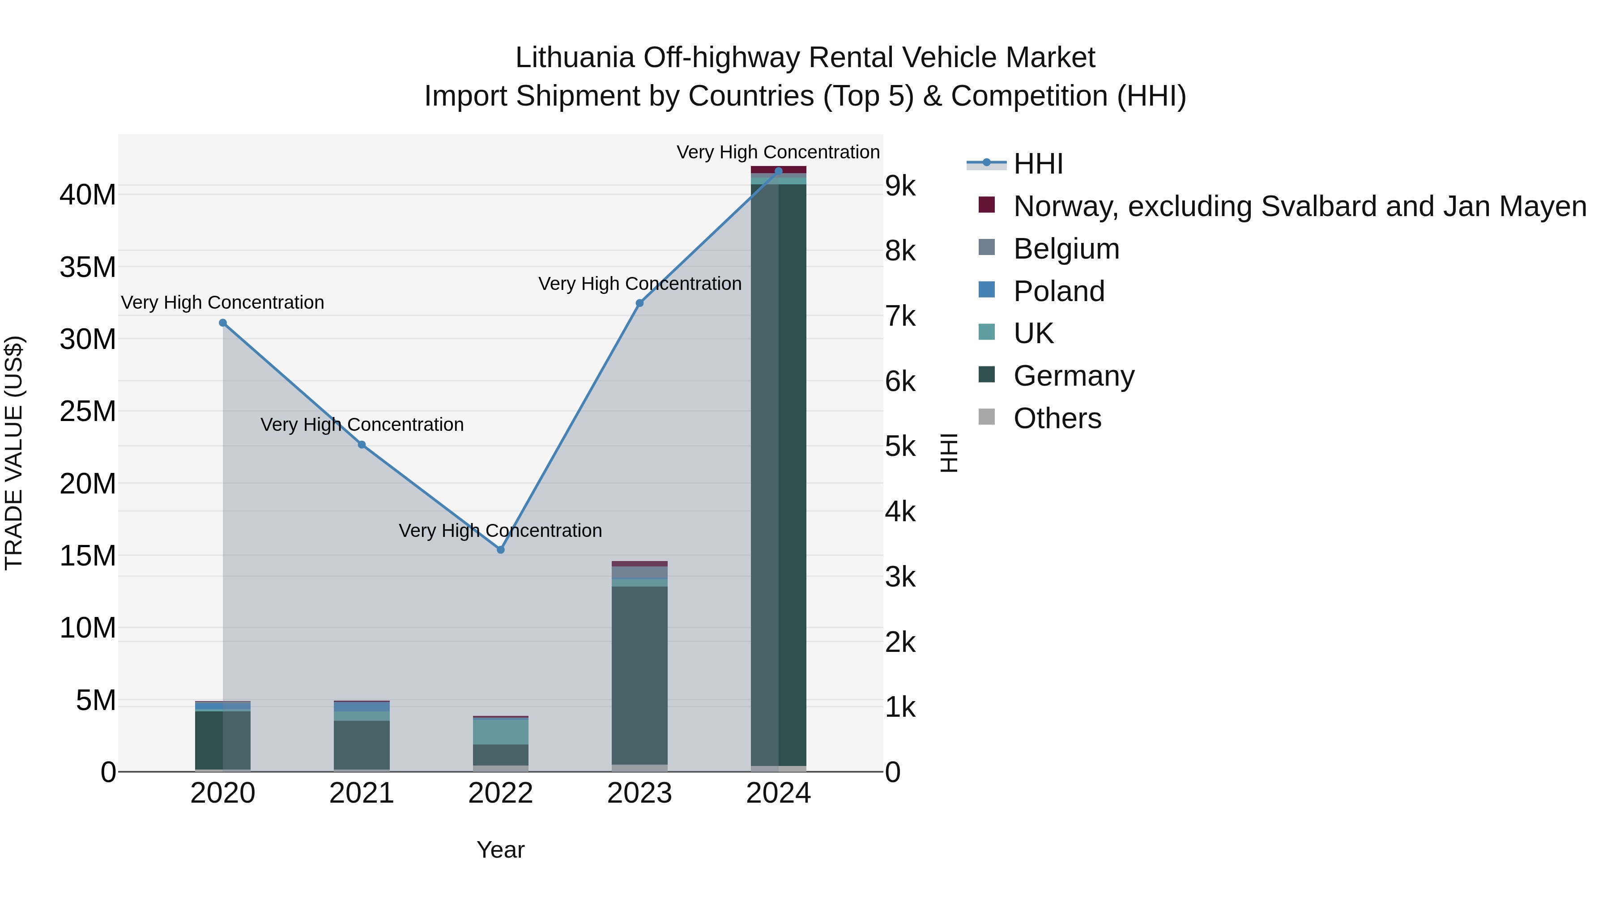
Task: Click HHI line marker icon in legend
Action: coord(986,163)
